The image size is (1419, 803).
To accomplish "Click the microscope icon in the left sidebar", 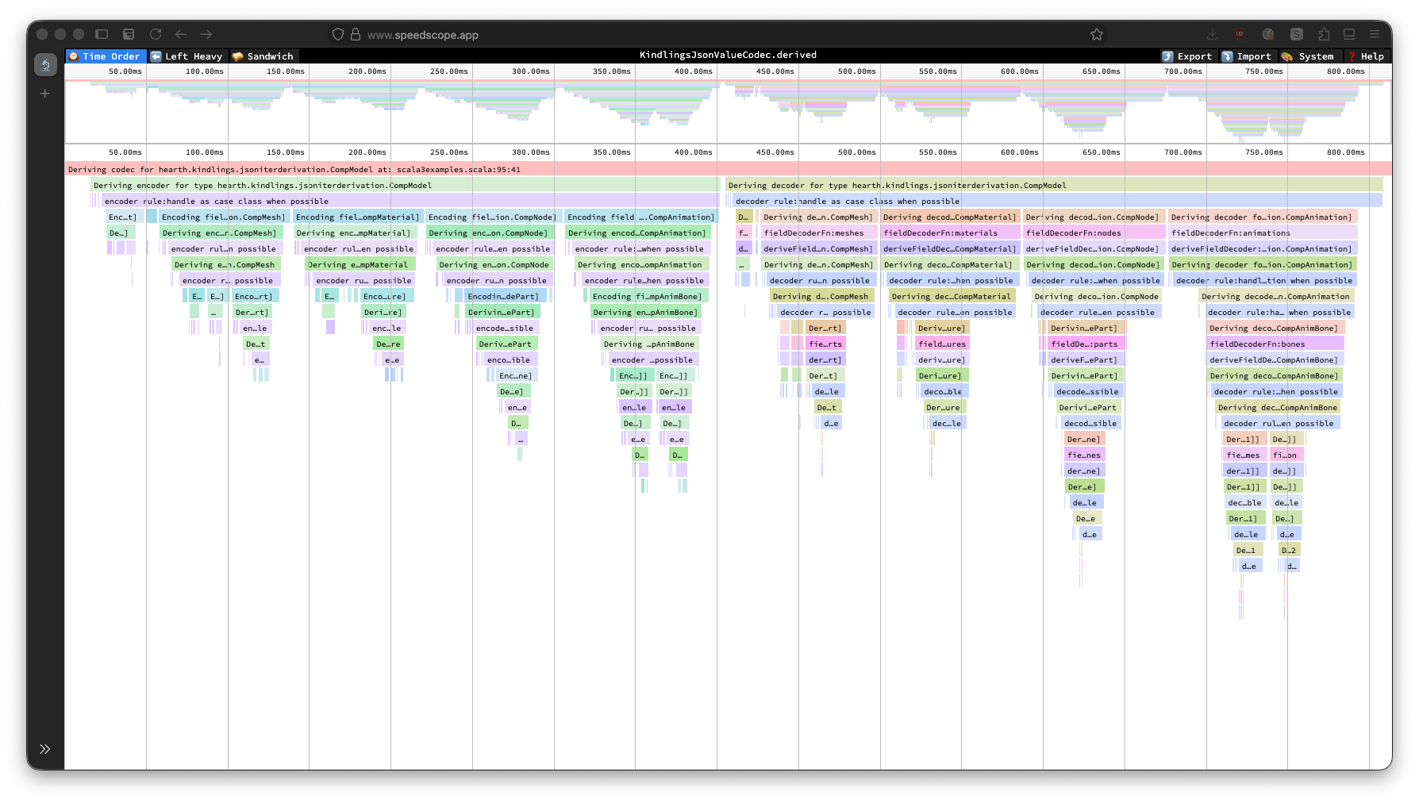I will [45, 65].
